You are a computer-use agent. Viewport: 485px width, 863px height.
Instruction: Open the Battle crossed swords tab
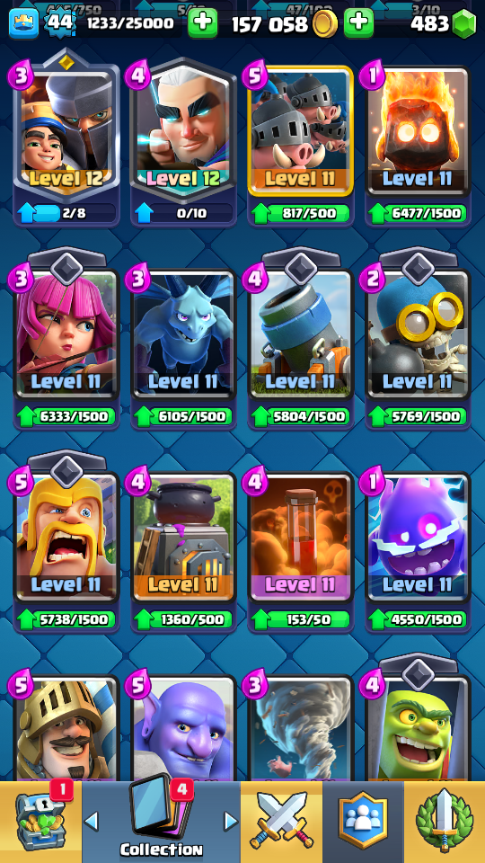[x=281, y=823]
